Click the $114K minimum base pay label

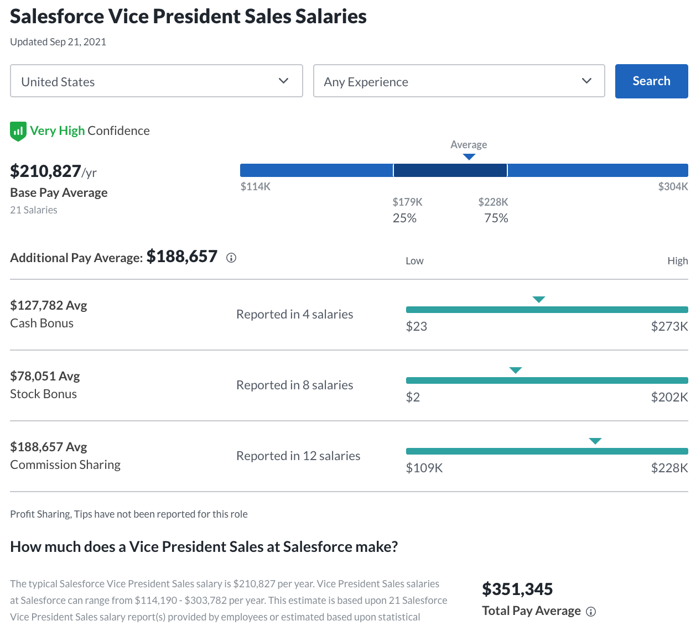pyautogui.click(x=256, y=187)
